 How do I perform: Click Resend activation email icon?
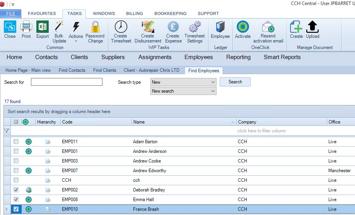click(268, 27)
